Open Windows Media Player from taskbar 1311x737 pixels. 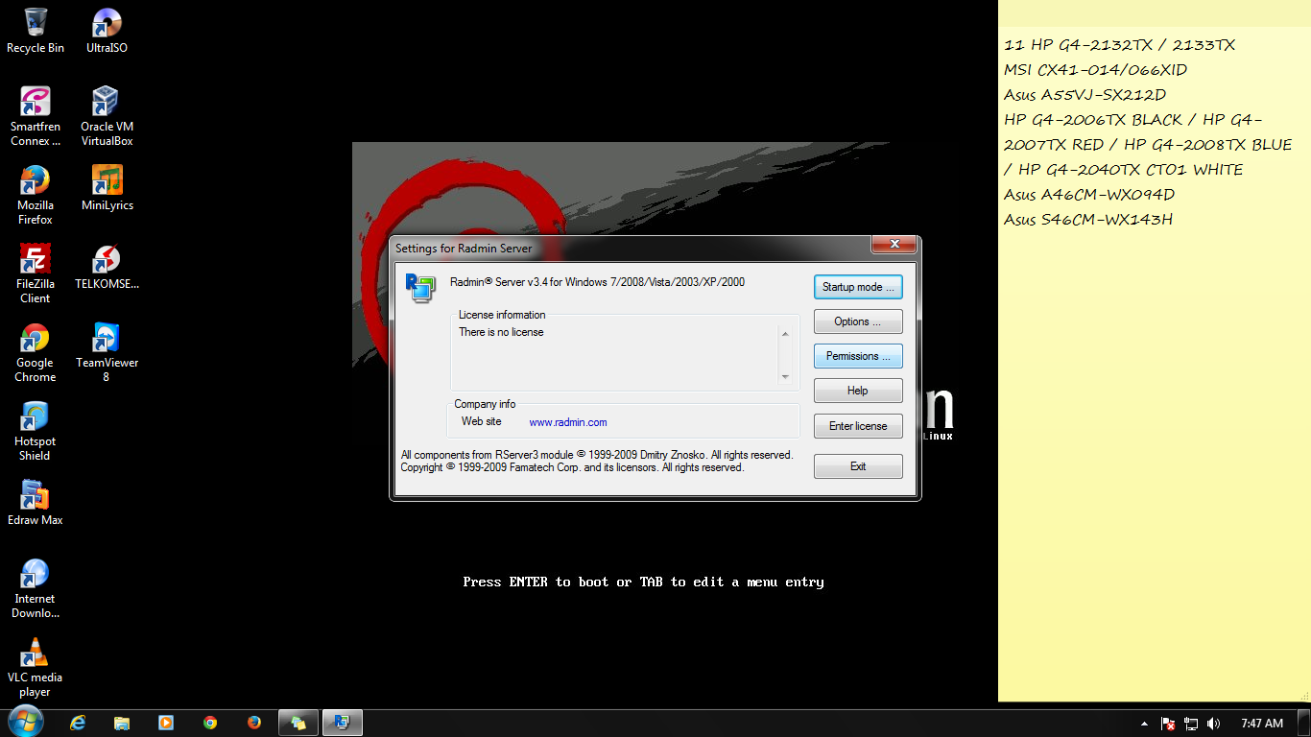tap(166, 723)
